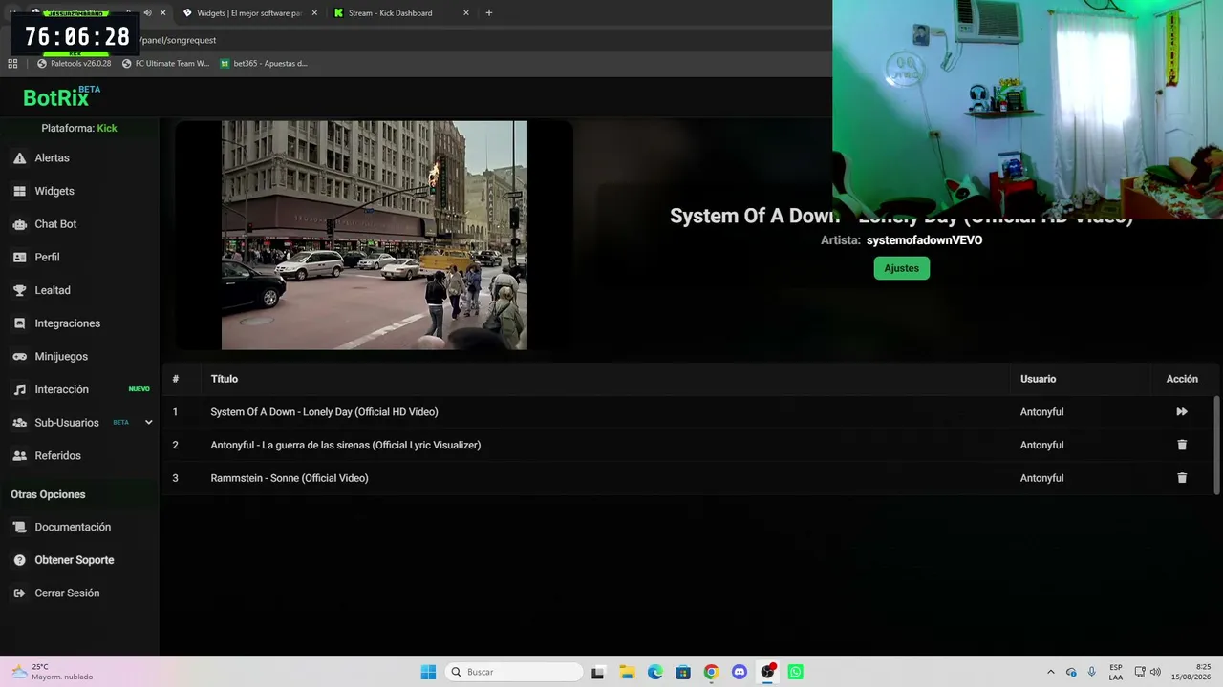Open the FC Ultimate Team bookmark
This screenshot has height=687, width=1223.
click(165, 64)
